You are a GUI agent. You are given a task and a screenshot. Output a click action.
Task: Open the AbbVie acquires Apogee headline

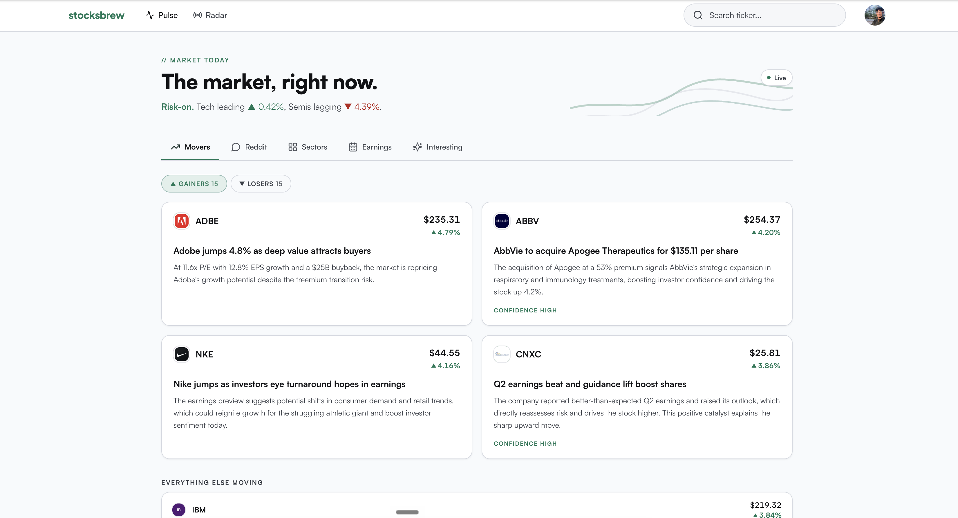click(x=616, y=251)
